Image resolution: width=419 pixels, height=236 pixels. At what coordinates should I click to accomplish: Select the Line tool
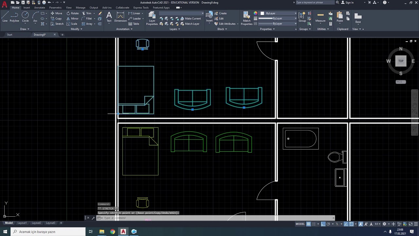pos(5,17)
